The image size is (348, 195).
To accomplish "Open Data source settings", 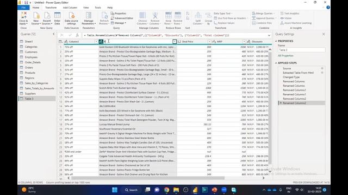I will pos(71,18).
